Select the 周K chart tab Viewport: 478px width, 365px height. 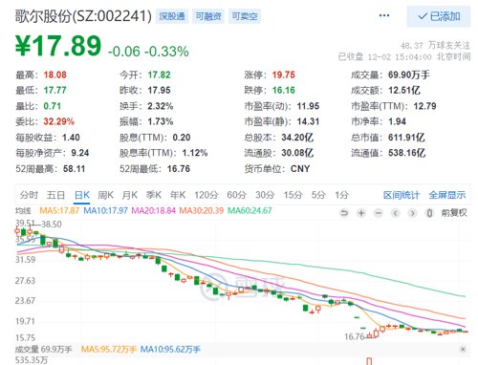tap(105, 195)
